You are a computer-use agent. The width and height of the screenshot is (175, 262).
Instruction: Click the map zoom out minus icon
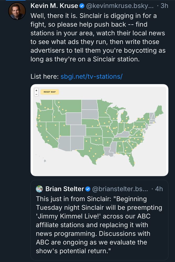tap(37, 94)
